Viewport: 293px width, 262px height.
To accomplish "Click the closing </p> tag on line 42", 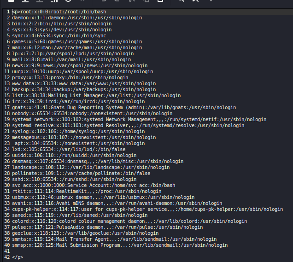I will (18, 257).
